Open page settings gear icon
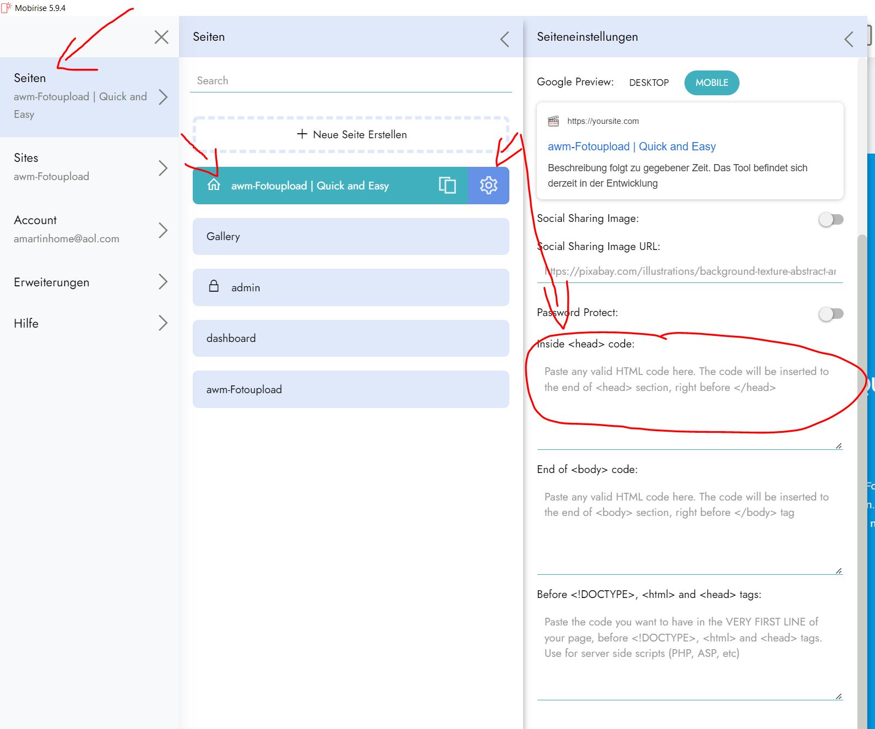The width and height of the screenshot is (875, 729). [488, 186]
